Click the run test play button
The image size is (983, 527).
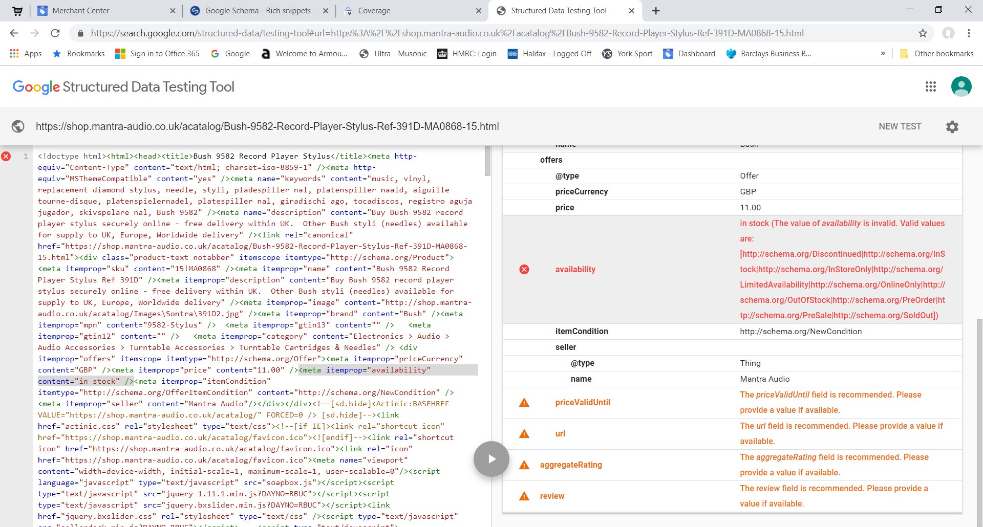[x=491, y=459]
